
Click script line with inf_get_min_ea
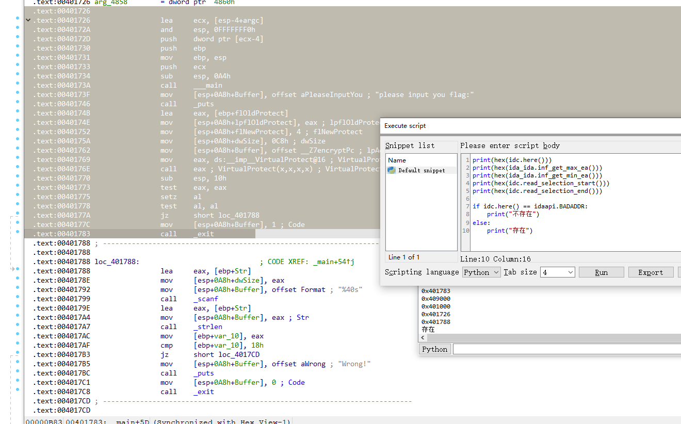pos(537,175)
